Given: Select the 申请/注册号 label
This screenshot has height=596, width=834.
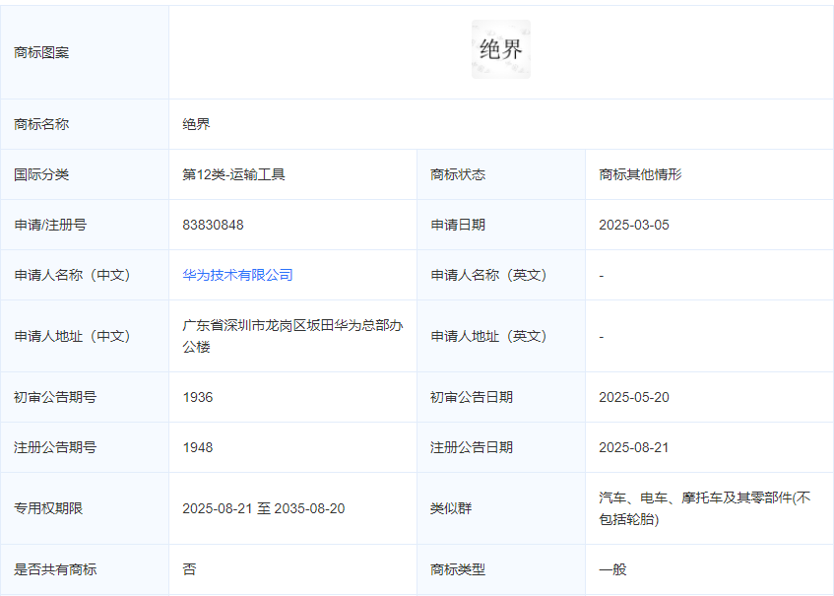Looking at the screenshot, I should coord(50,225).
